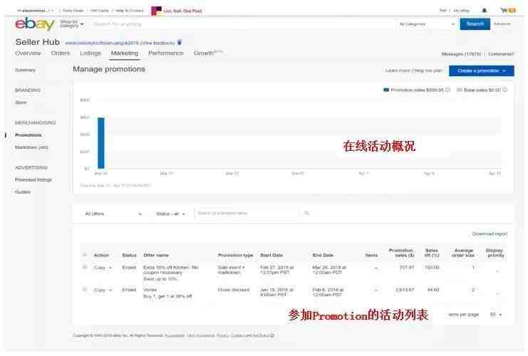The height and width of the screenshot is (356, 528).
Task: Open the shopping cart icon
Action: tap(508, 11)
